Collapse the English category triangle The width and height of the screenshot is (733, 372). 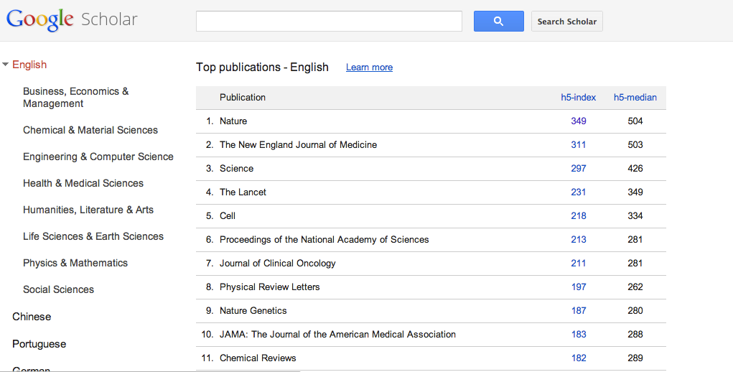pos(6,65)
